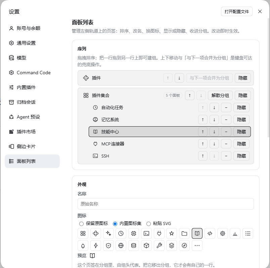This screenshot has height=268, width=270.
Task: Pick the bell icon
Action: 83,245
